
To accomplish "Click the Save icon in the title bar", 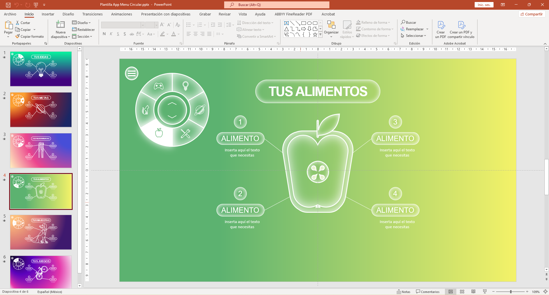I will click(8, 5).
